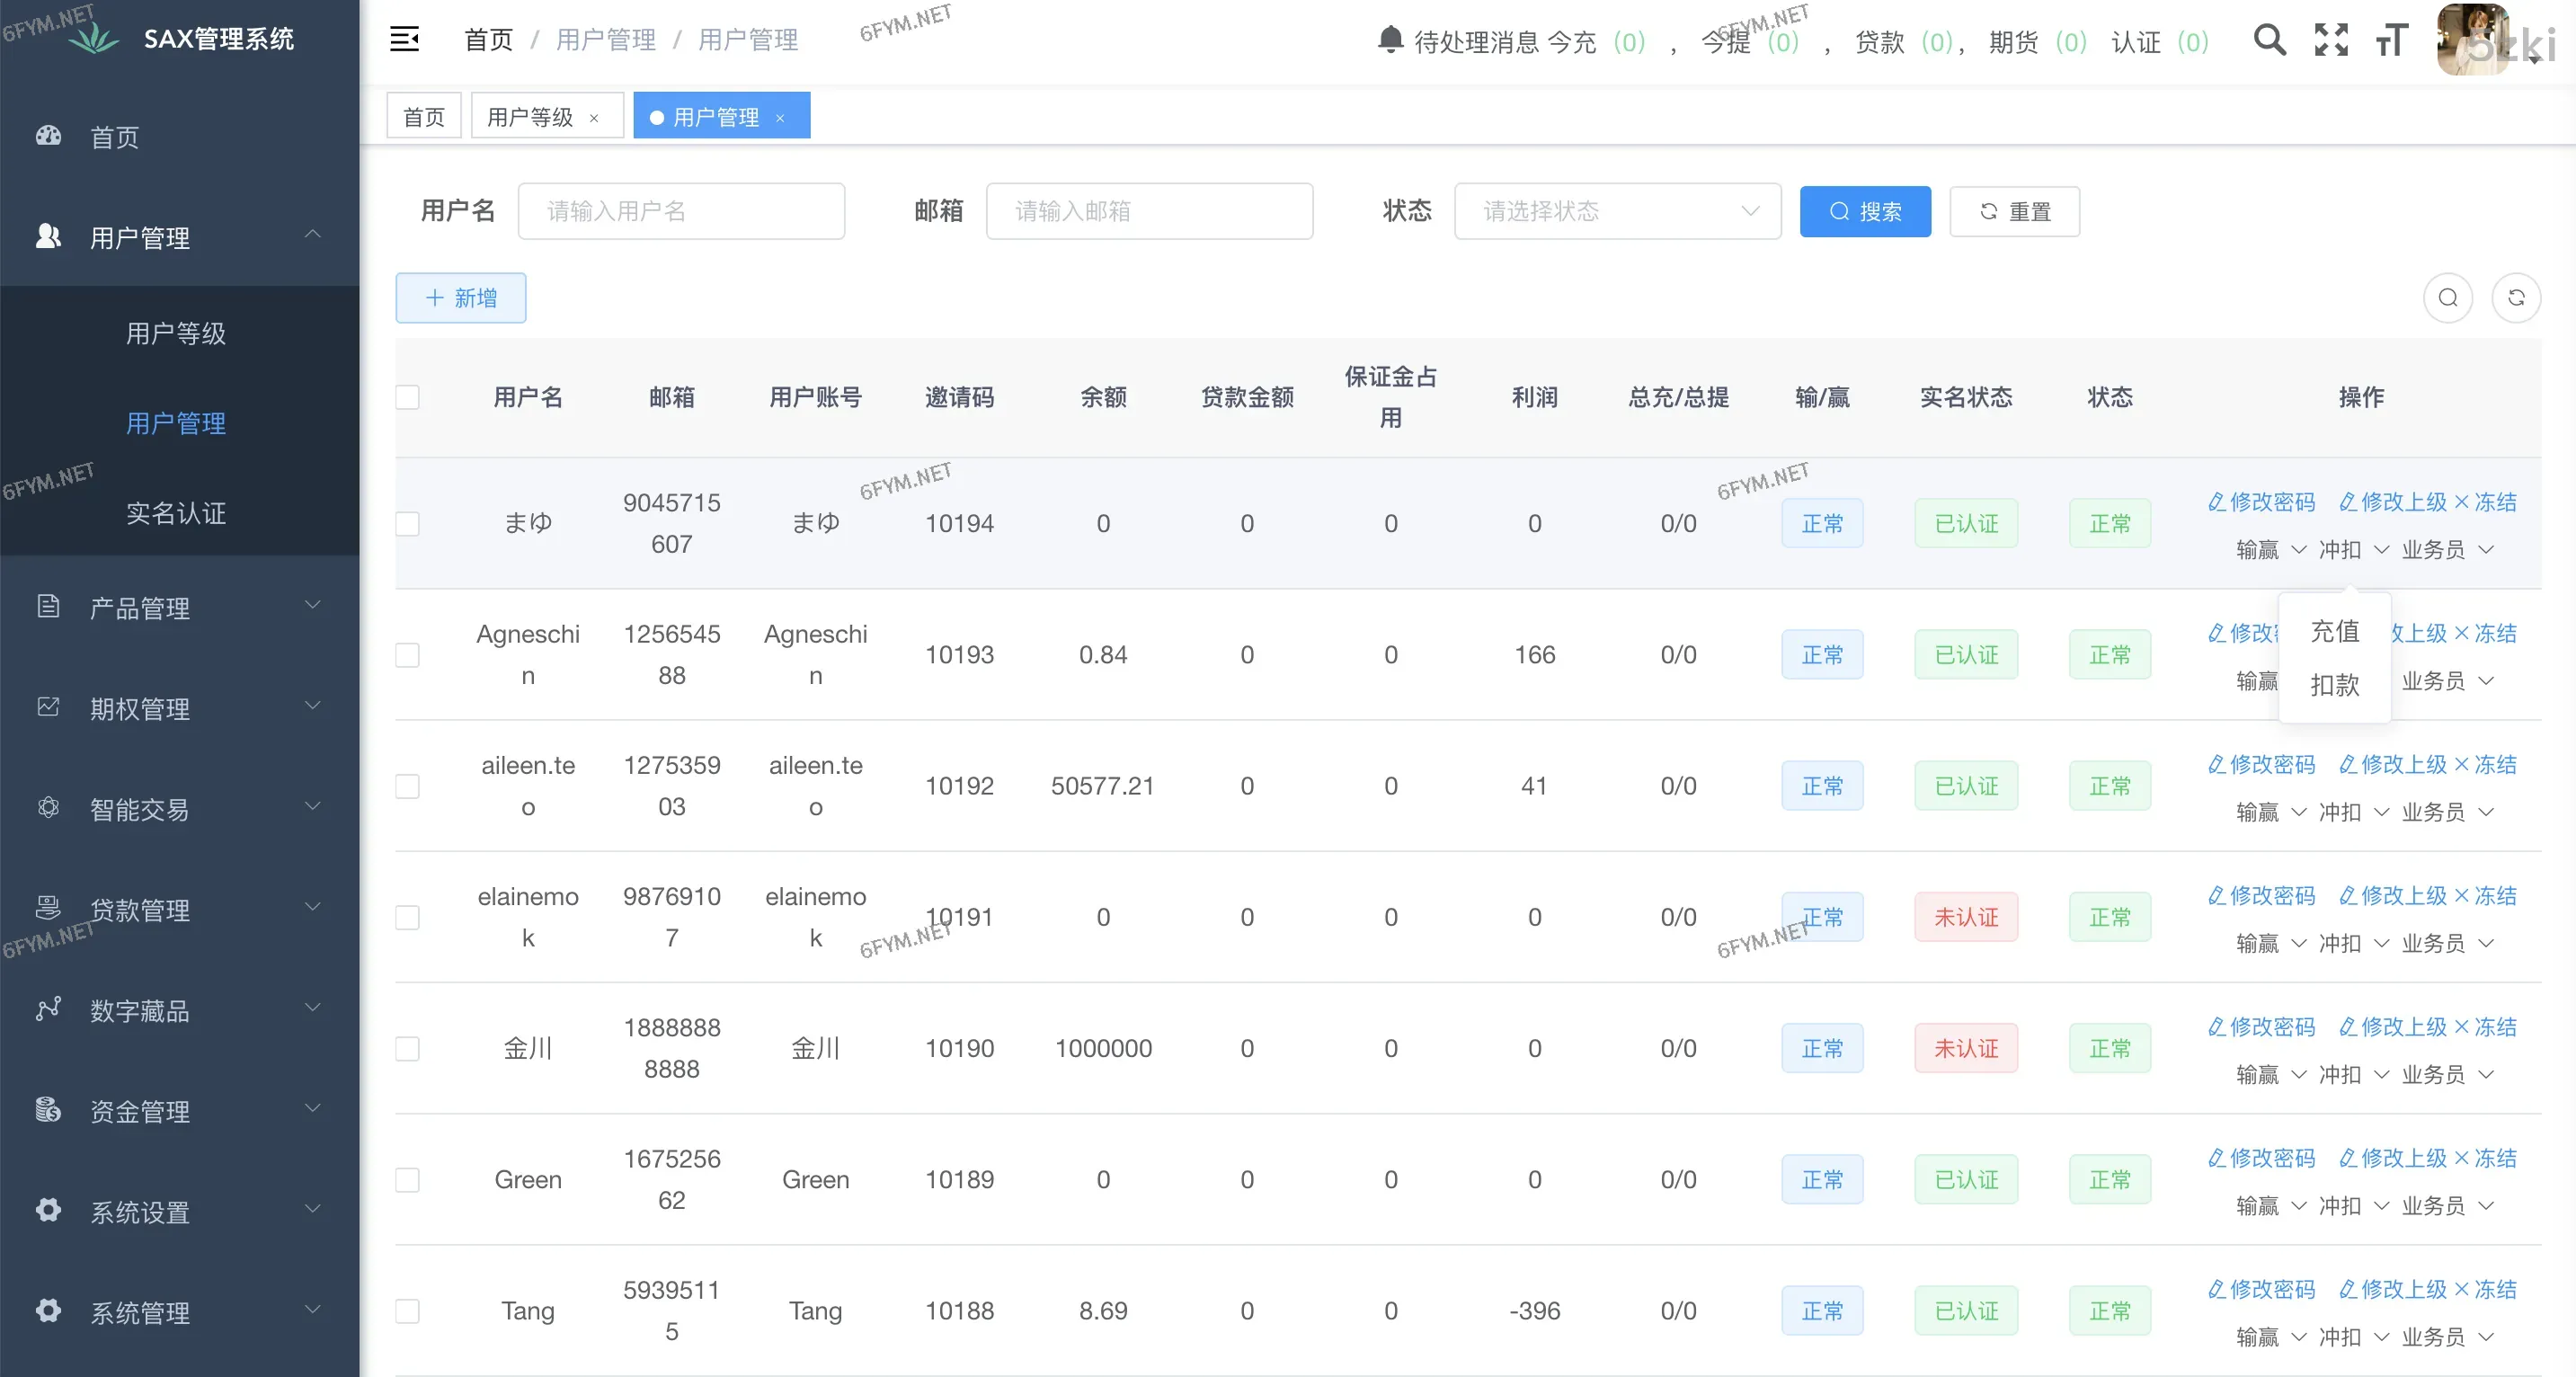This screenshot has height=1377, width=2576.
Task: Click the blue 搜索 button
Action: 1865,211
